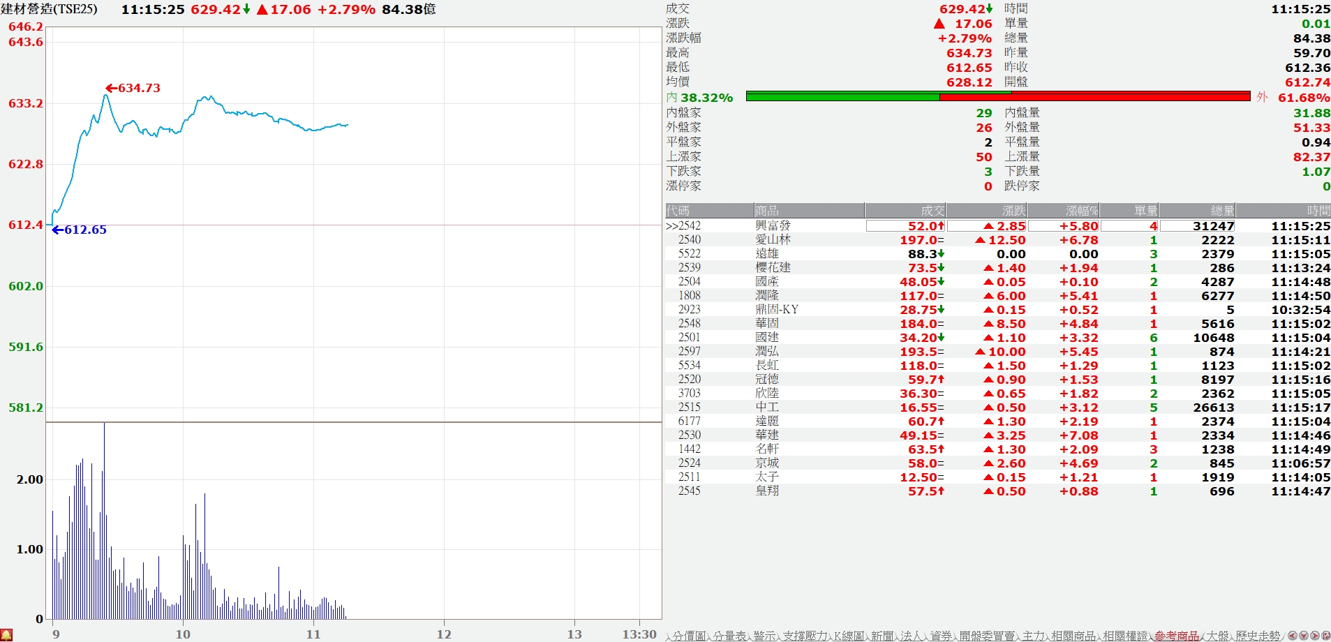
Task: Open the 支撐壓力 tab
Action: pos(805,636)
